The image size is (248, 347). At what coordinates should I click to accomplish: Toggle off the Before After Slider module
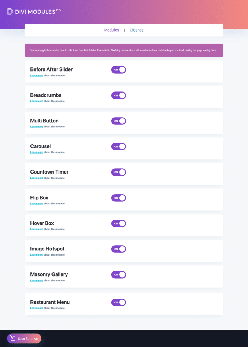[x=119, y=70]
